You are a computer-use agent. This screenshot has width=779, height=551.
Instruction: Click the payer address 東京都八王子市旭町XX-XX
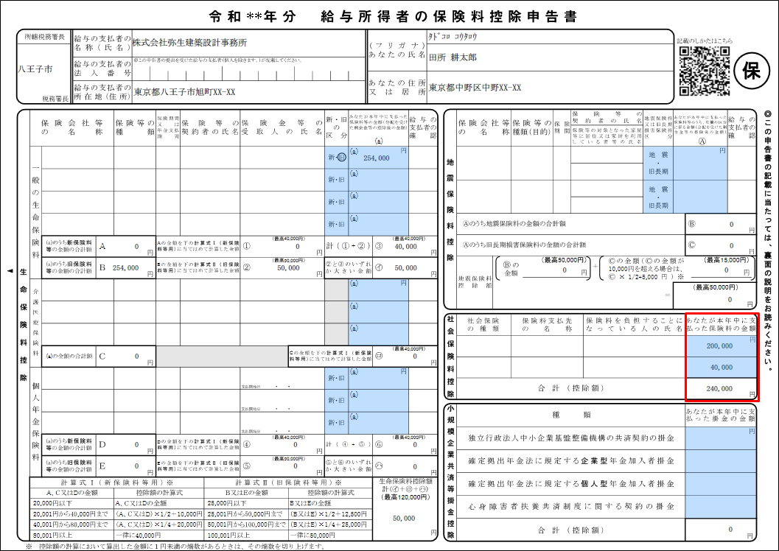click(184, 92)
